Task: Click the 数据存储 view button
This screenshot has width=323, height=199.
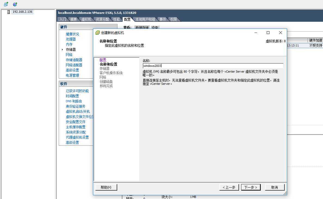Action: point(142,27)
